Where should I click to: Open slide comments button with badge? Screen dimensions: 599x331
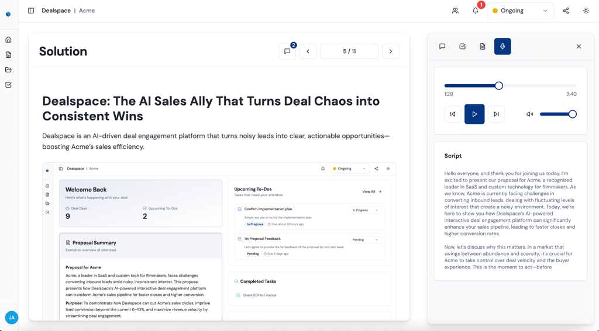point(287,51)
